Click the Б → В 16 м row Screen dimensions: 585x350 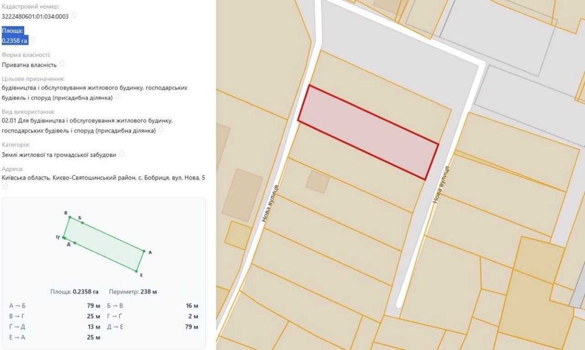pos(153,306)
